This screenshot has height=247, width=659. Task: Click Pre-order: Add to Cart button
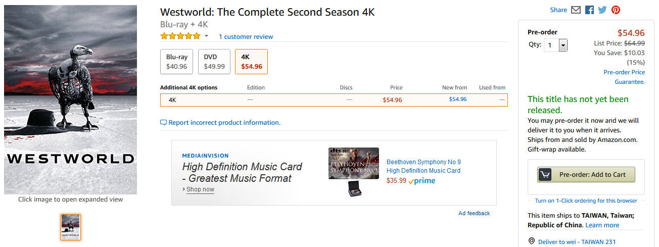point(586,175)
